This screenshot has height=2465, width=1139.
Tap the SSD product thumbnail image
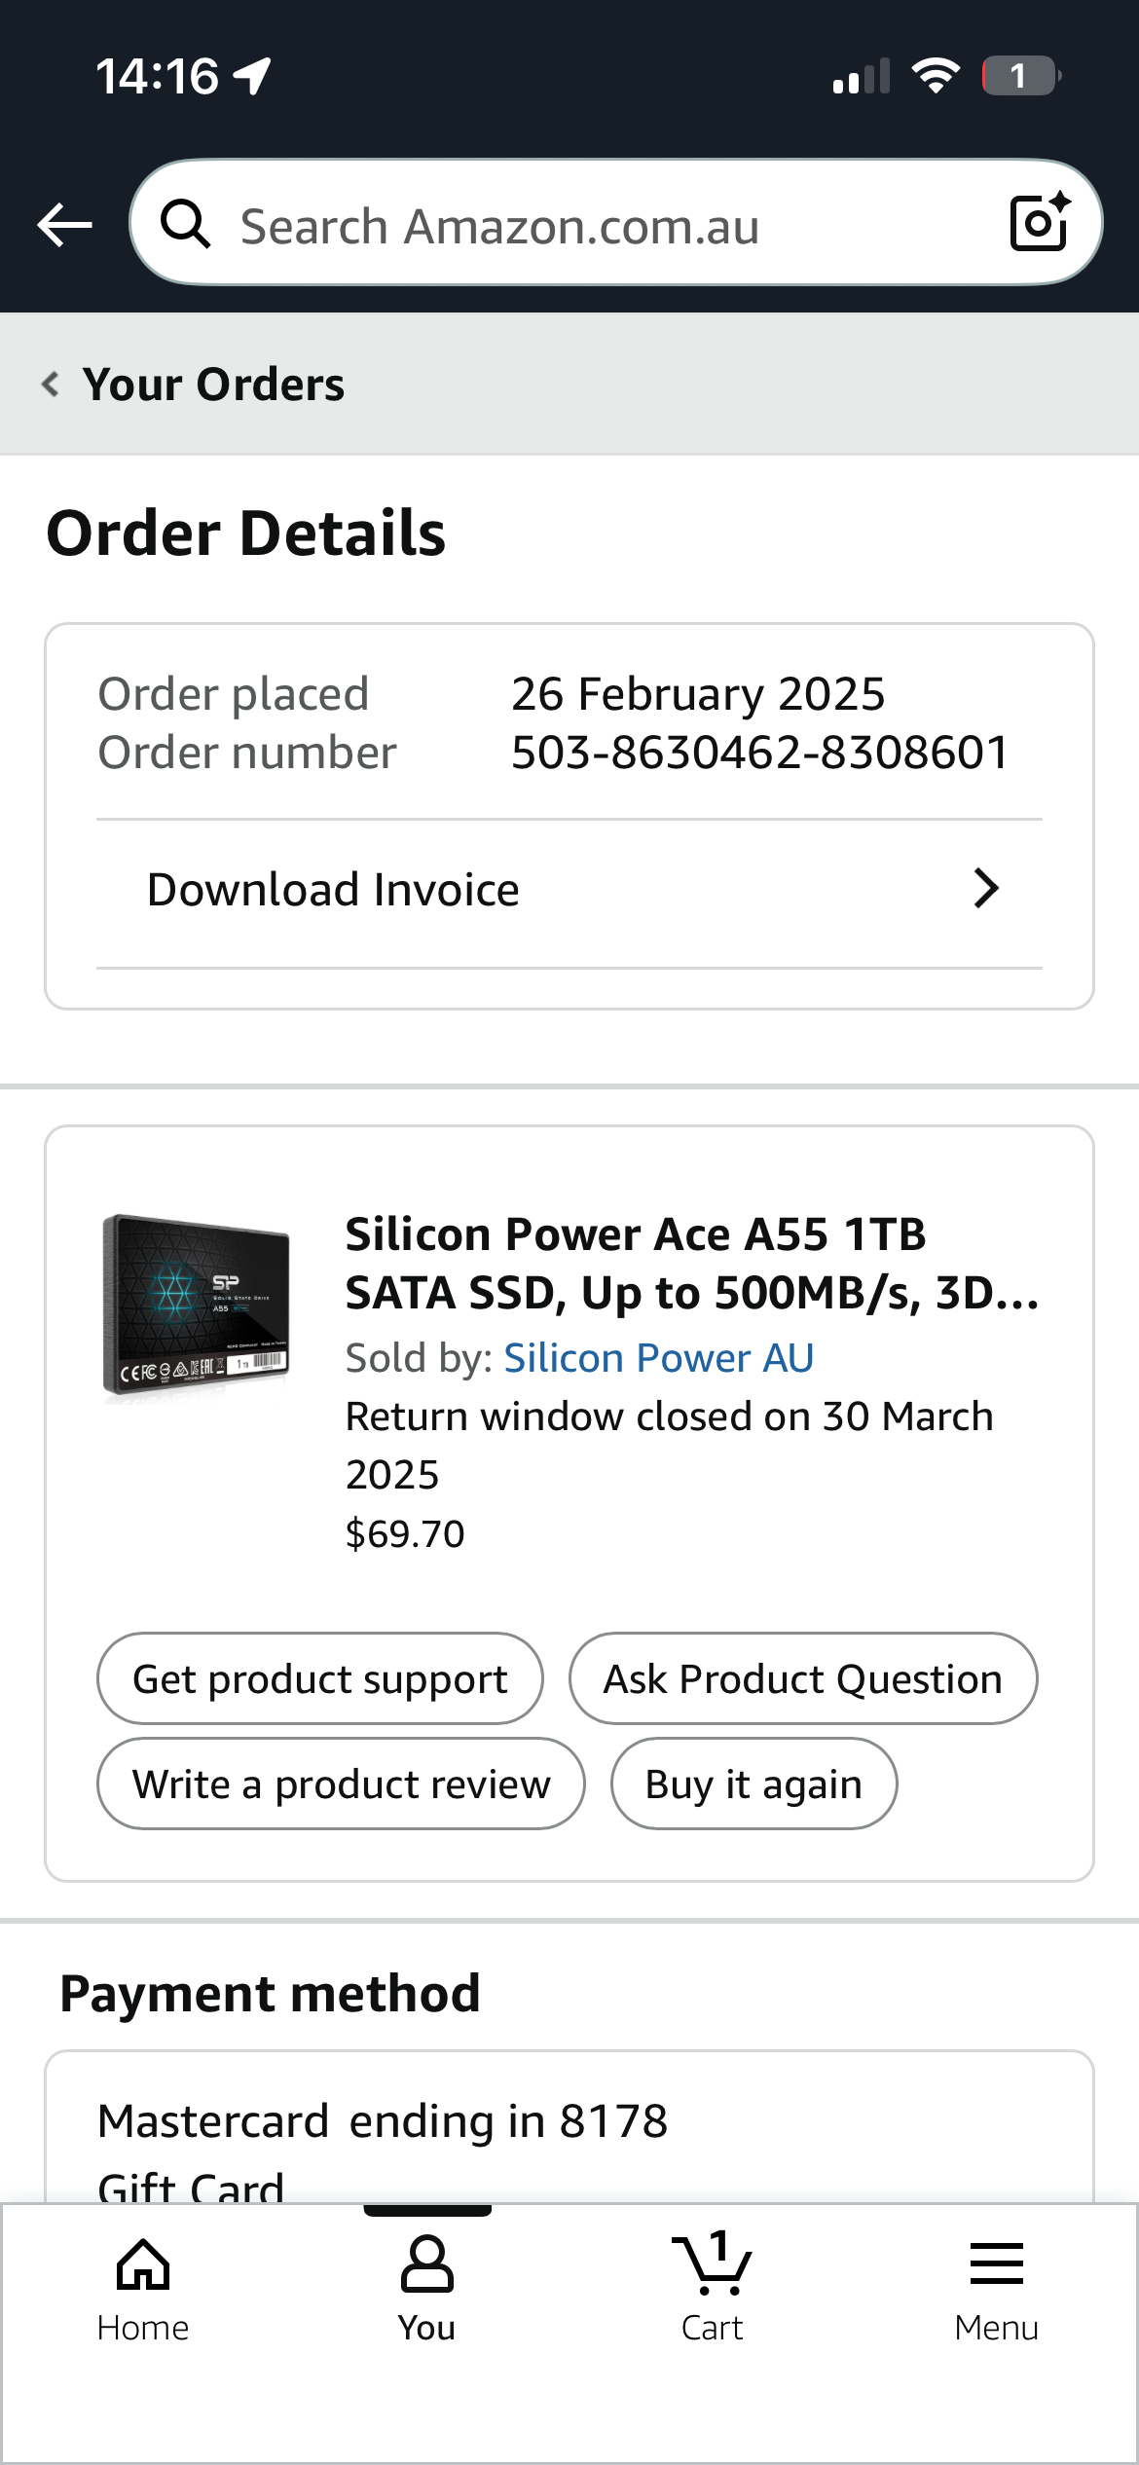(197, 1305)
